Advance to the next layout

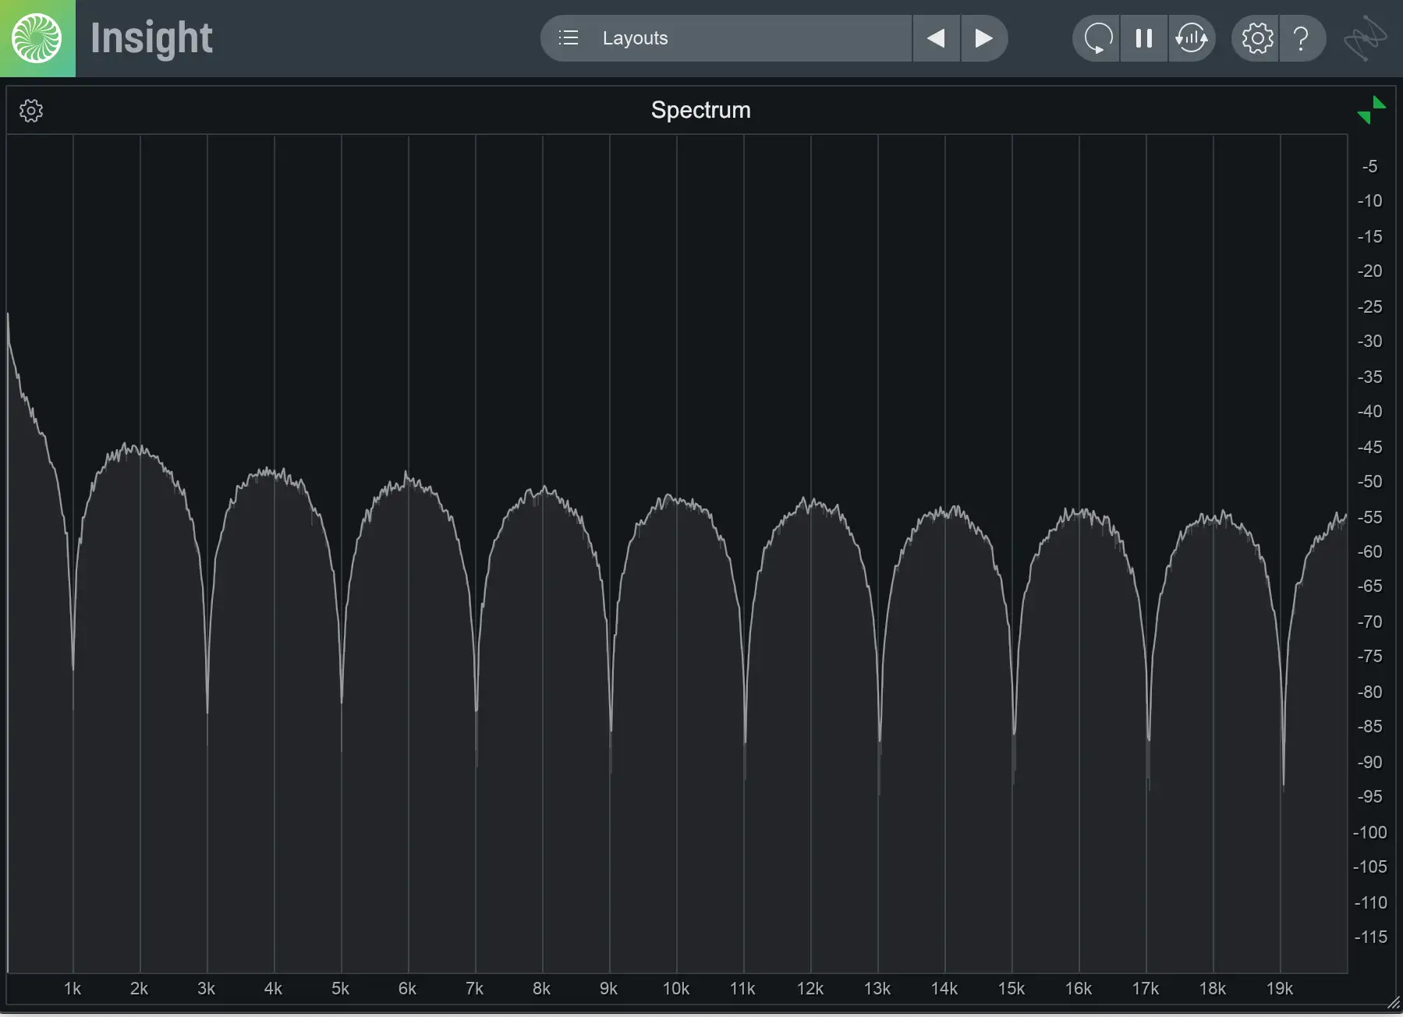(x=984, y=38)
